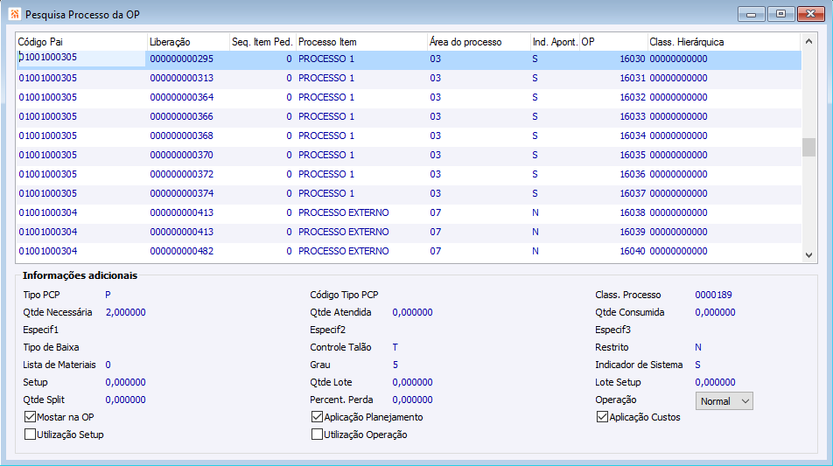Maximize the Pesquisa Processo da OP window
Screen dimensions: 833x466
point(780,14)
